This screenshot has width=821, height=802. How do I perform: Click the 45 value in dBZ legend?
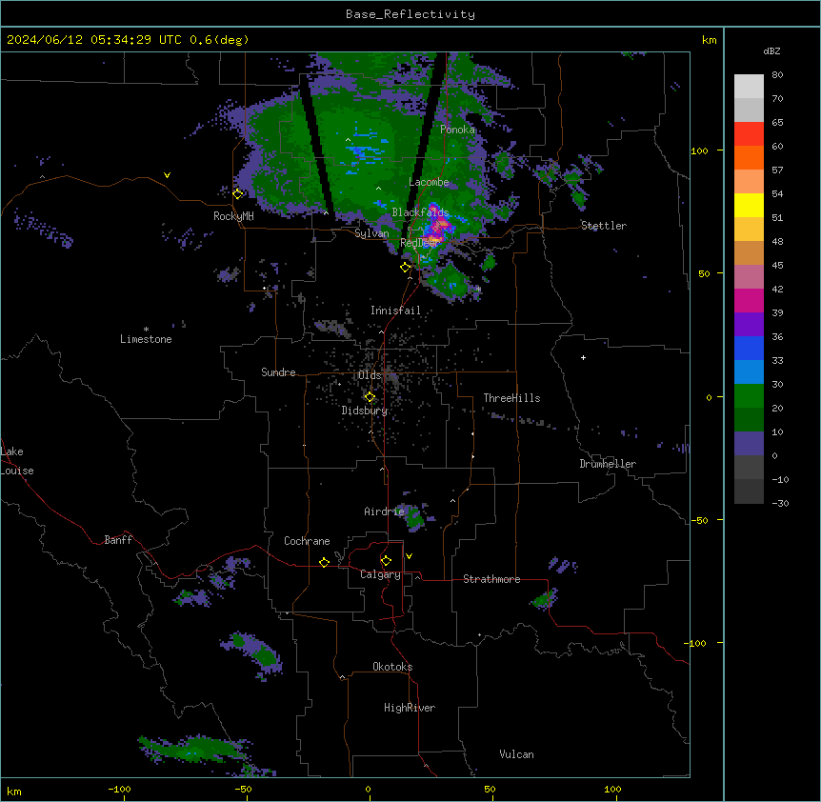click(777, 266)
